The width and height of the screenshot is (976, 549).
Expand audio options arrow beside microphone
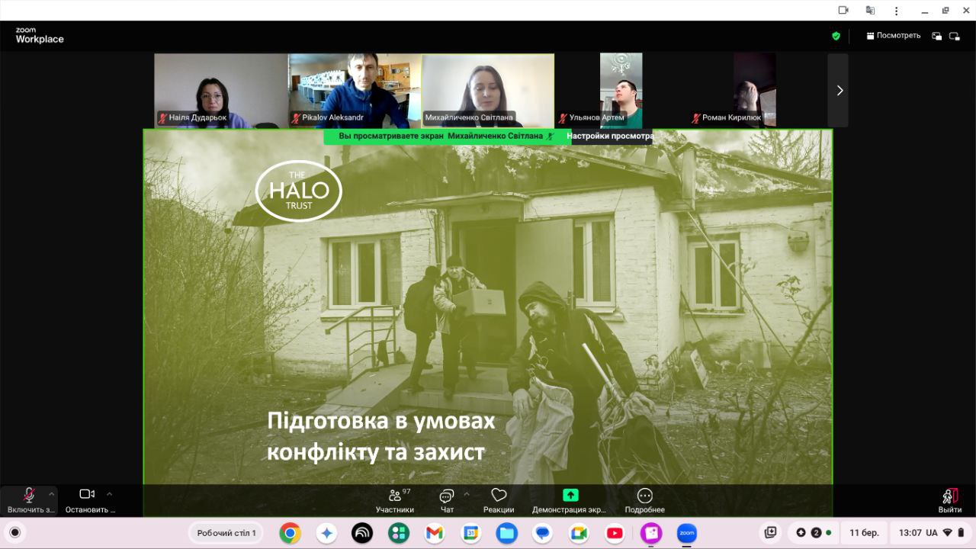click(x=52, y=493)
